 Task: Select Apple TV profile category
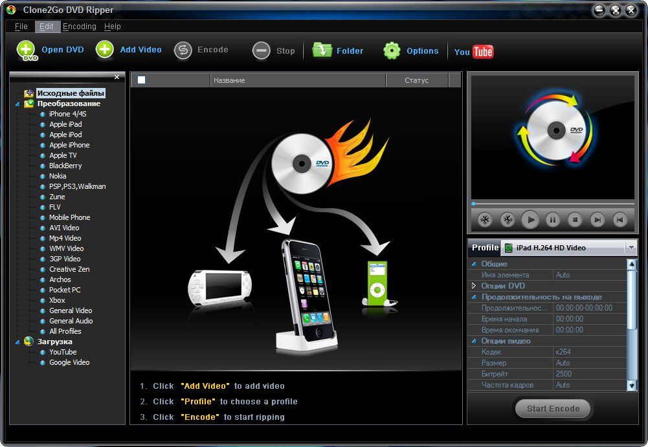point(63,155)
